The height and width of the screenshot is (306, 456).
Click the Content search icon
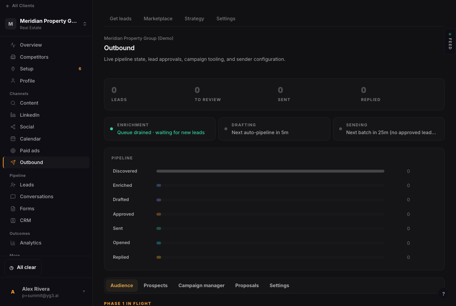click(x=13, y=103)
